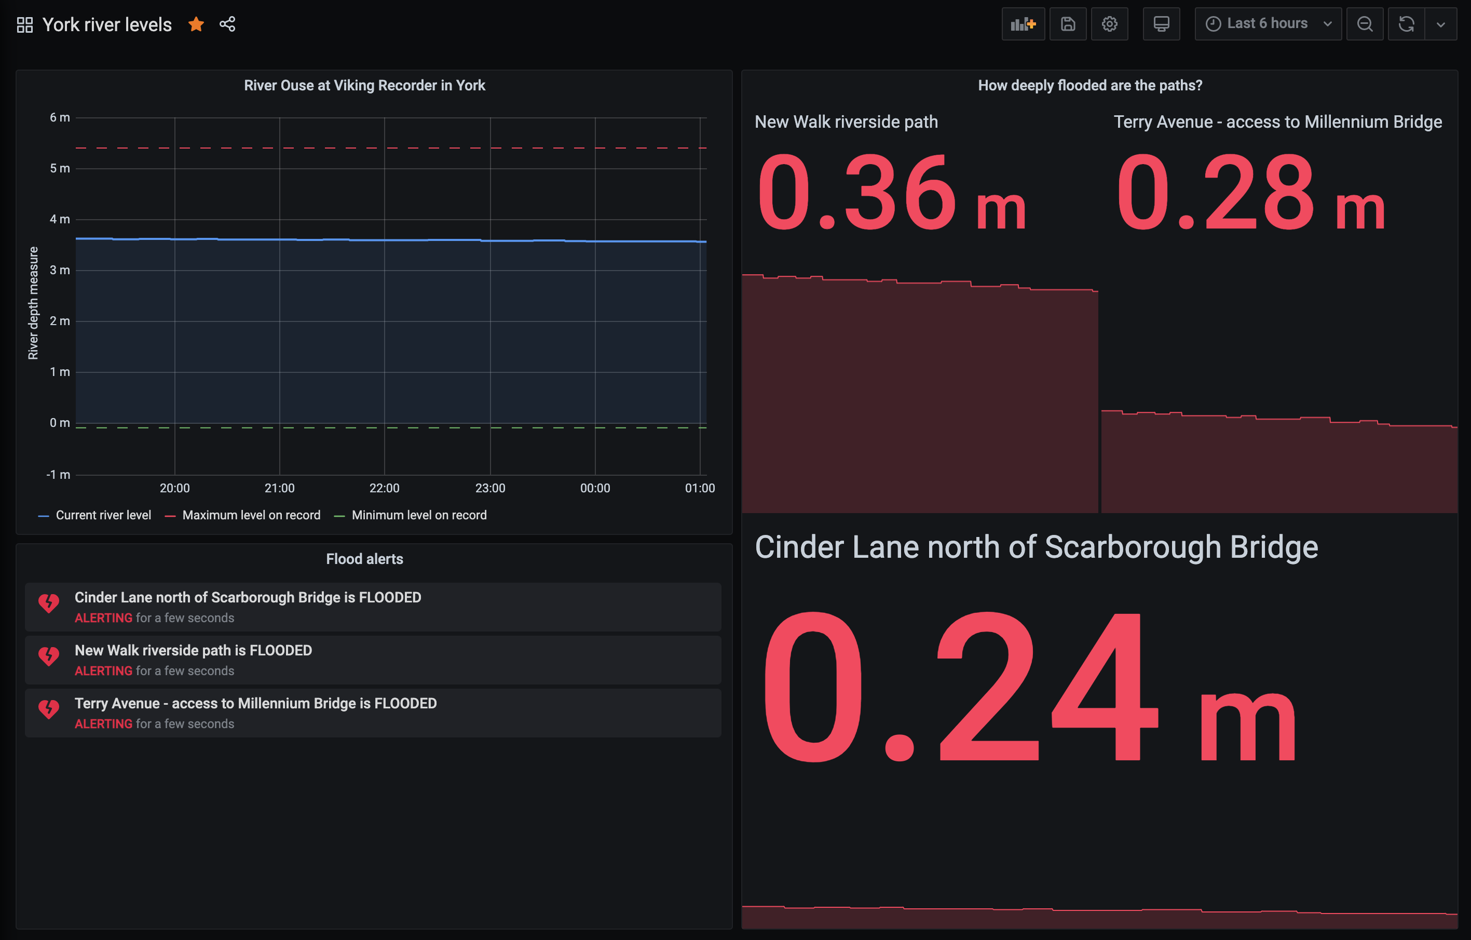Open the Last 6 hours time picker

click(x=1268, y=24)
